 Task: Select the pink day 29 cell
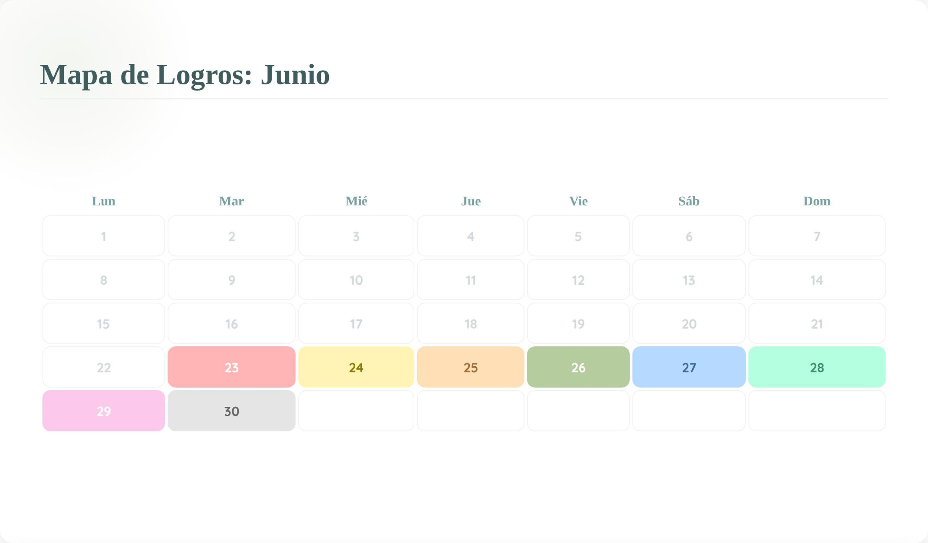click(x=103, y=410)
